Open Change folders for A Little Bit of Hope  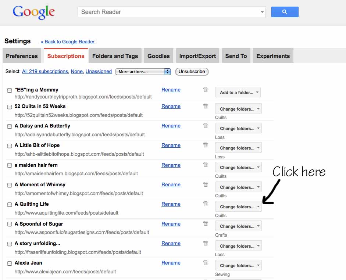(x=238, y=148)
